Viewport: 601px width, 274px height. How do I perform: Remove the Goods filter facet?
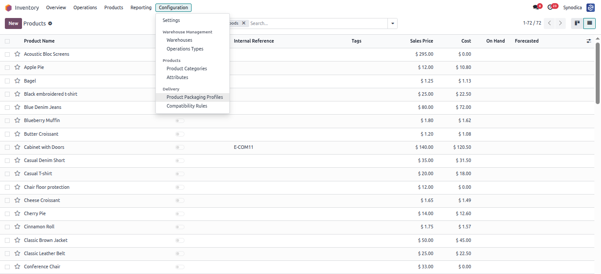(243, 23)
